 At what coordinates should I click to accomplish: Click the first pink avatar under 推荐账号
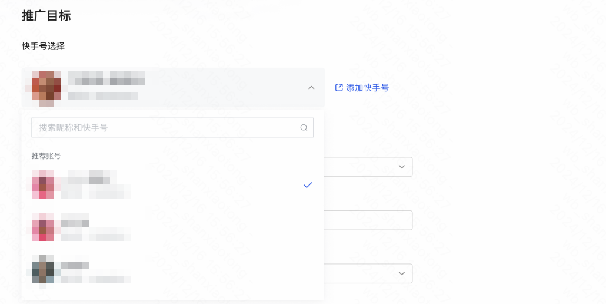43,184
